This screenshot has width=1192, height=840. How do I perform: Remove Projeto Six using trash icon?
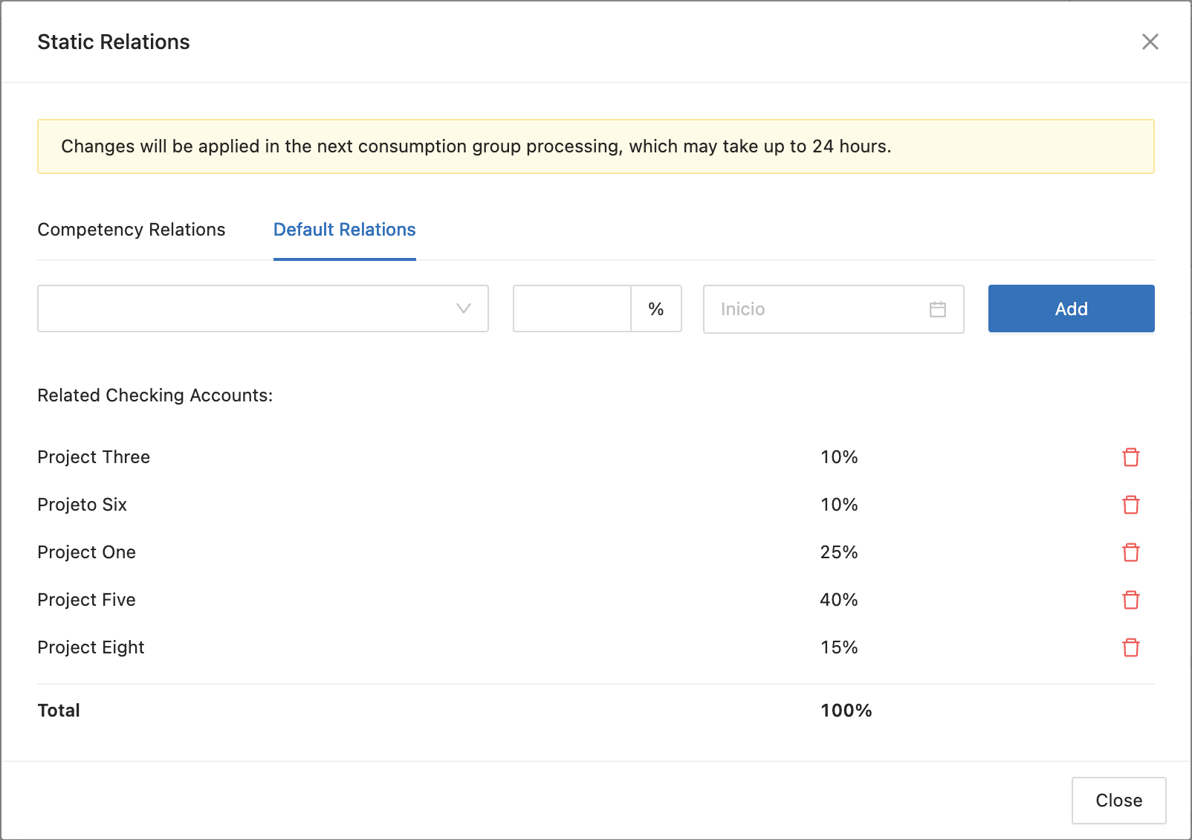pos(1130,505)
